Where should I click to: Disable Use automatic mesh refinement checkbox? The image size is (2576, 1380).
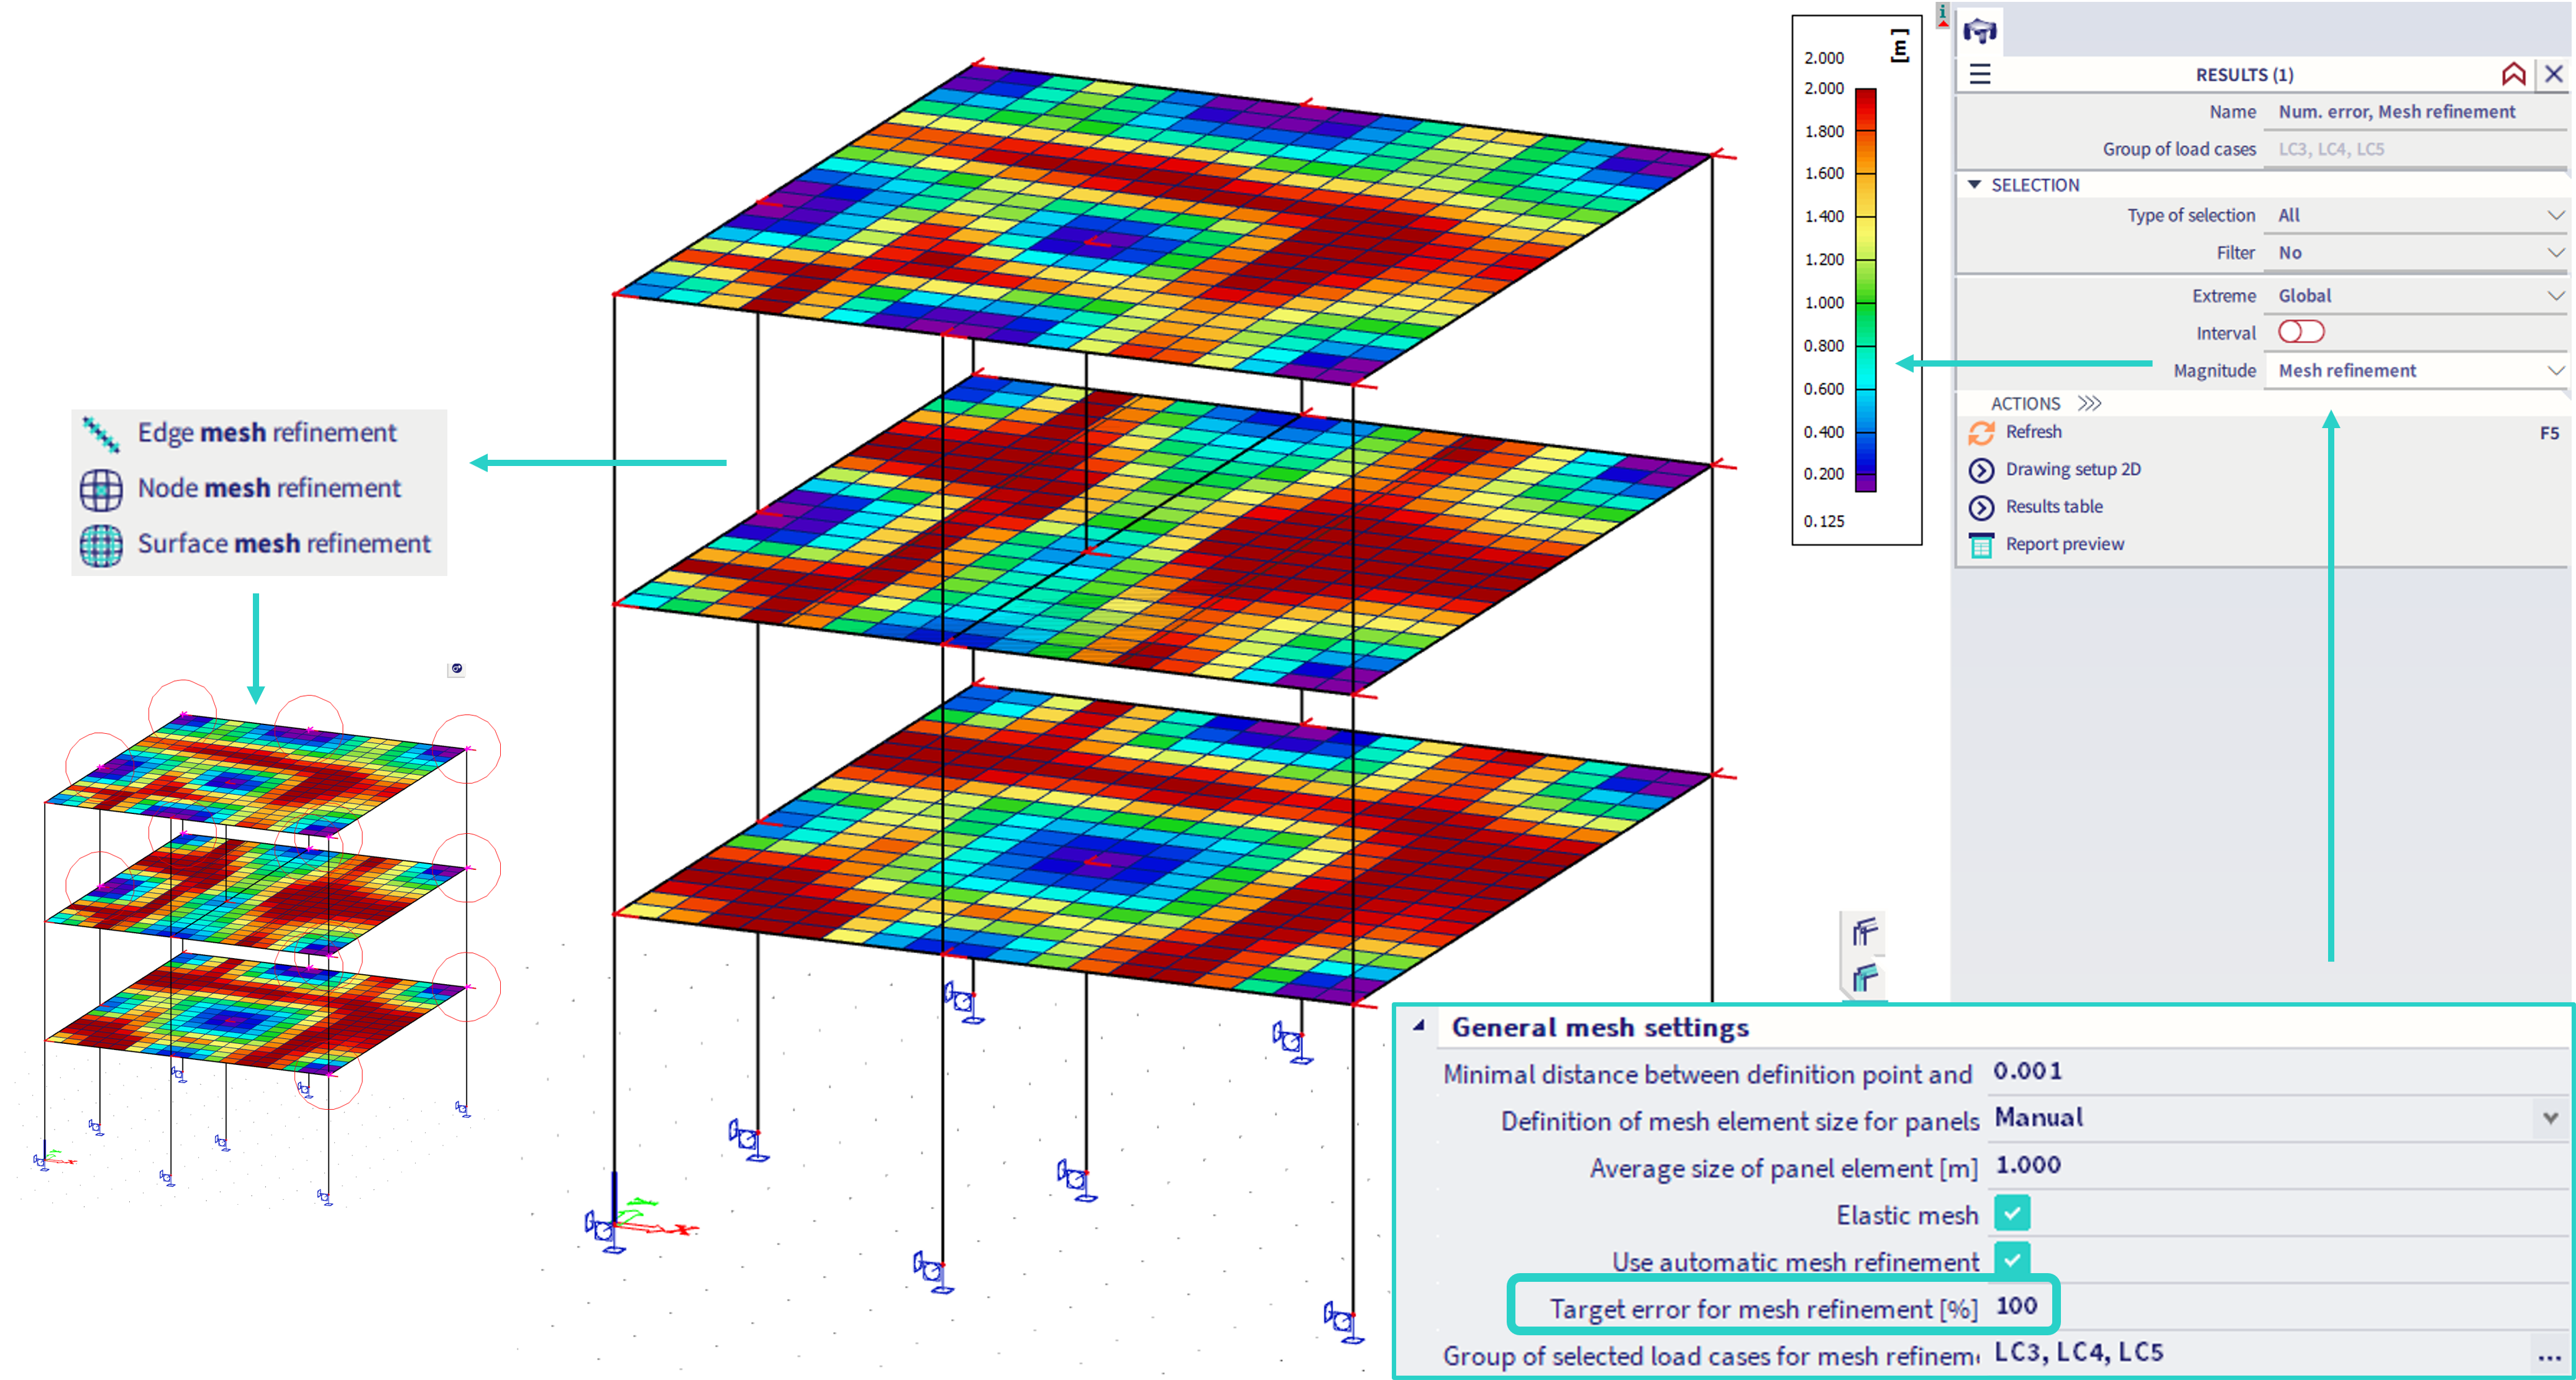coord(2012,1260)
